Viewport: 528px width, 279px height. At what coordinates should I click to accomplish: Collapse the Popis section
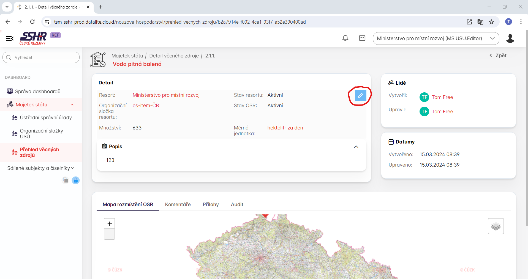coord(356,147)
